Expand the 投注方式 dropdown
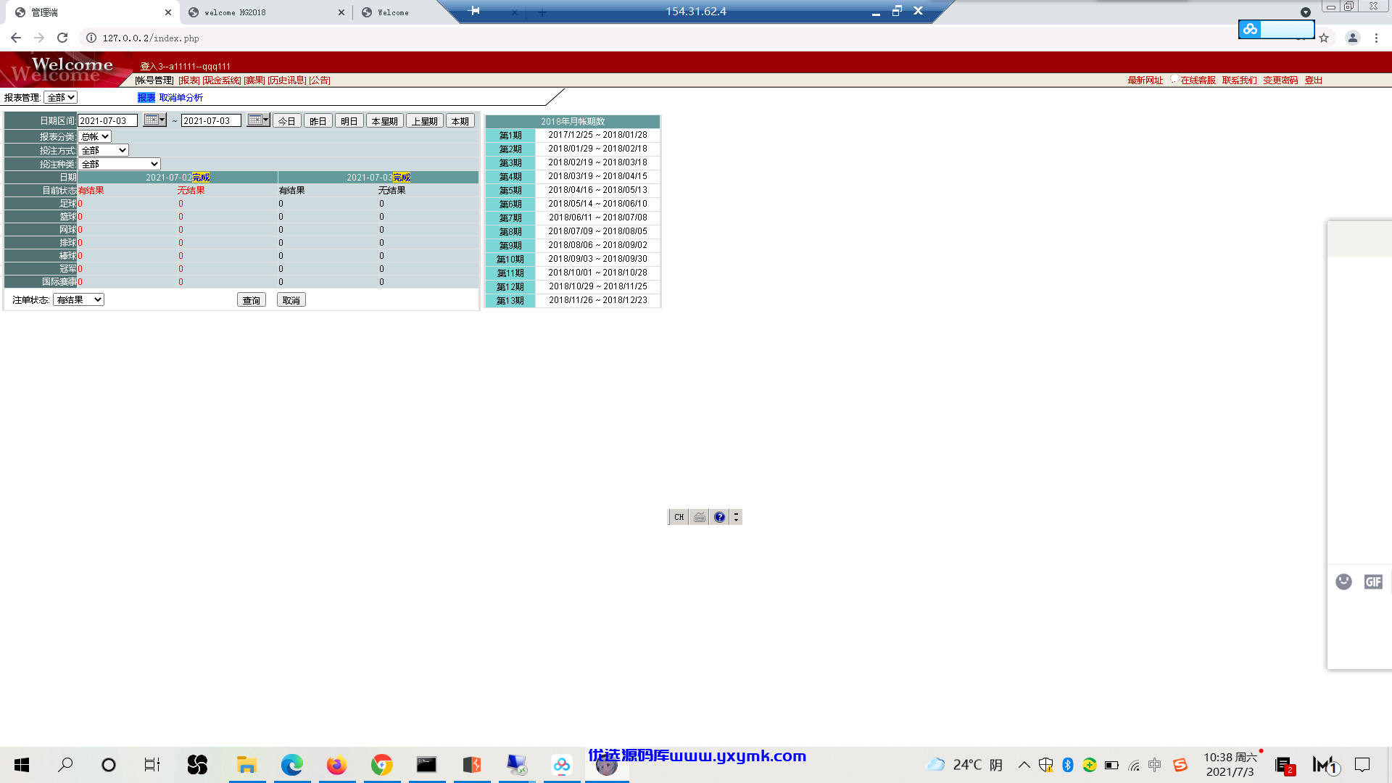 [104, 150]
